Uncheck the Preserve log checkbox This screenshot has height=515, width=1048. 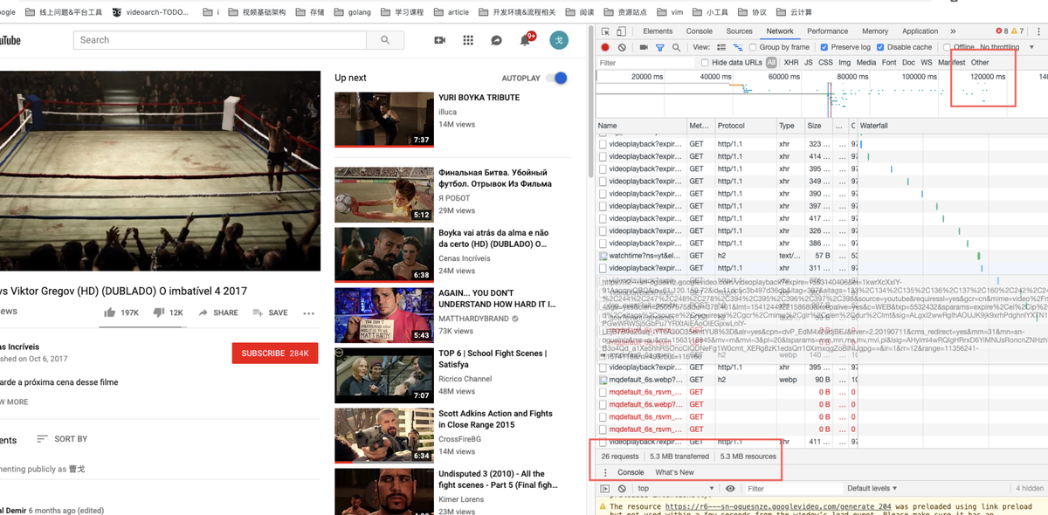pos(824,47)
